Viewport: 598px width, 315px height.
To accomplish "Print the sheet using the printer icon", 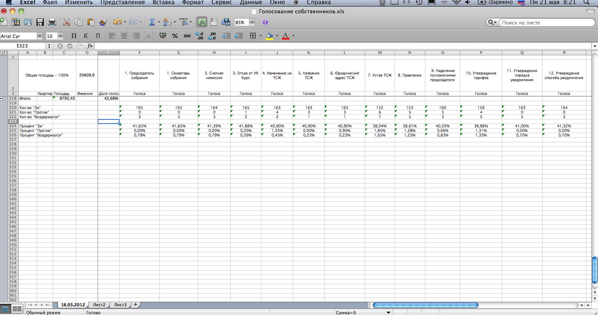I will point(52,22).
